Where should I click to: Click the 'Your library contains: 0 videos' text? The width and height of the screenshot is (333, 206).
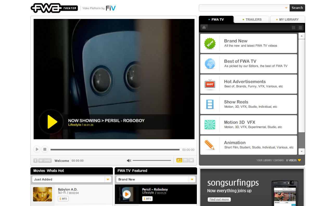(277, 160)
